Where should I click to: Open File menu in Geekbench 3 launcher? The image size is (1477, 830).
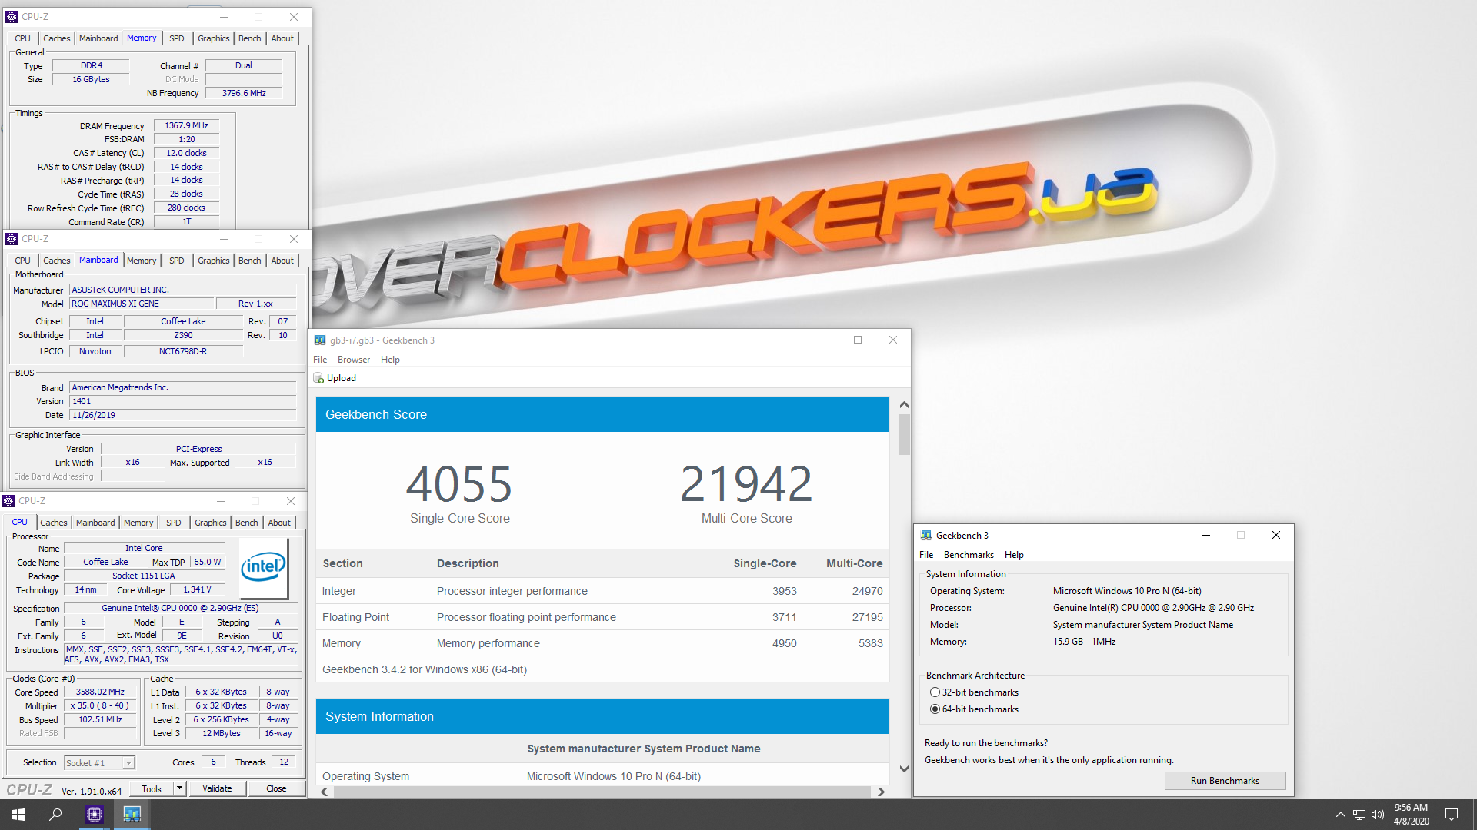tap(926, 555)
